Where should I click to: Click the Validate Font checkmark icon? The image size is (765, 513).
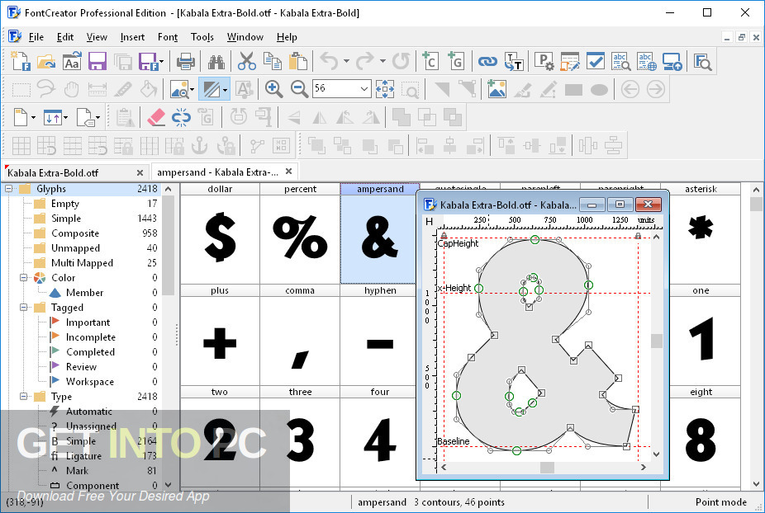(x=595, y=61)
